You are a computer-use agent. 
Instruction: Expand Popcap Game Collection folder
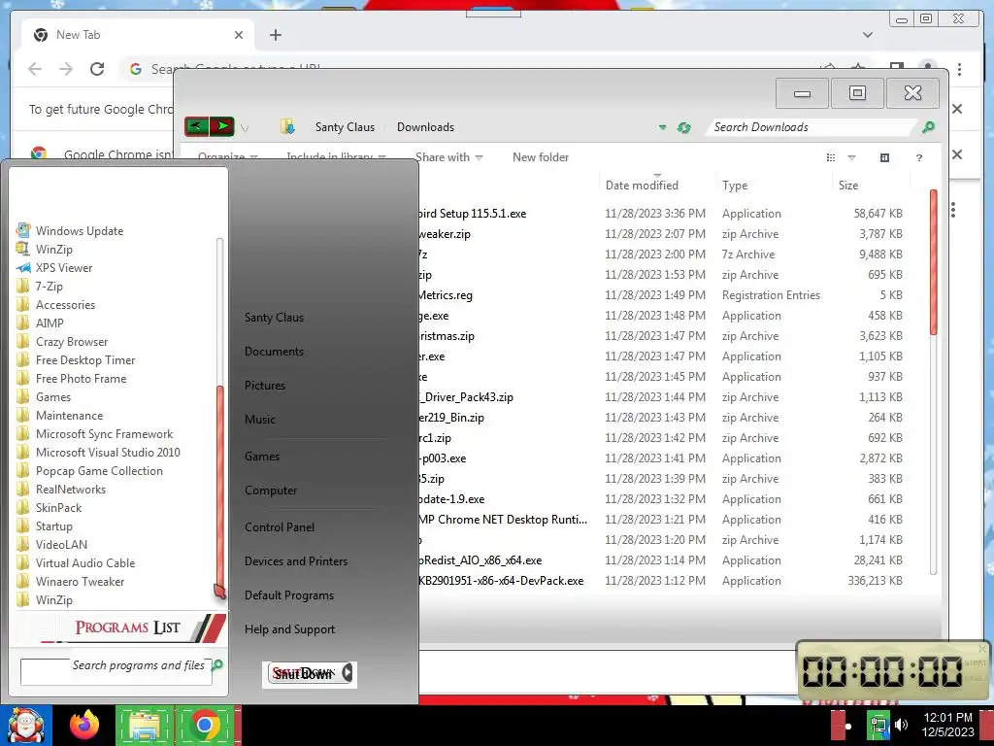point(89,471)
